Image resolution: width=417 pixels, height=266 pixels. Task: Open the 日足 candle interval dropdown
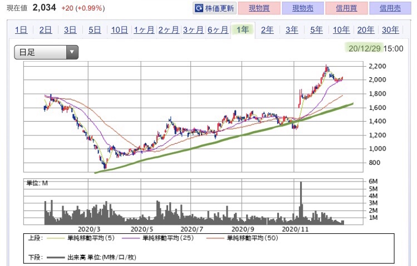click(x=46, y=52)
